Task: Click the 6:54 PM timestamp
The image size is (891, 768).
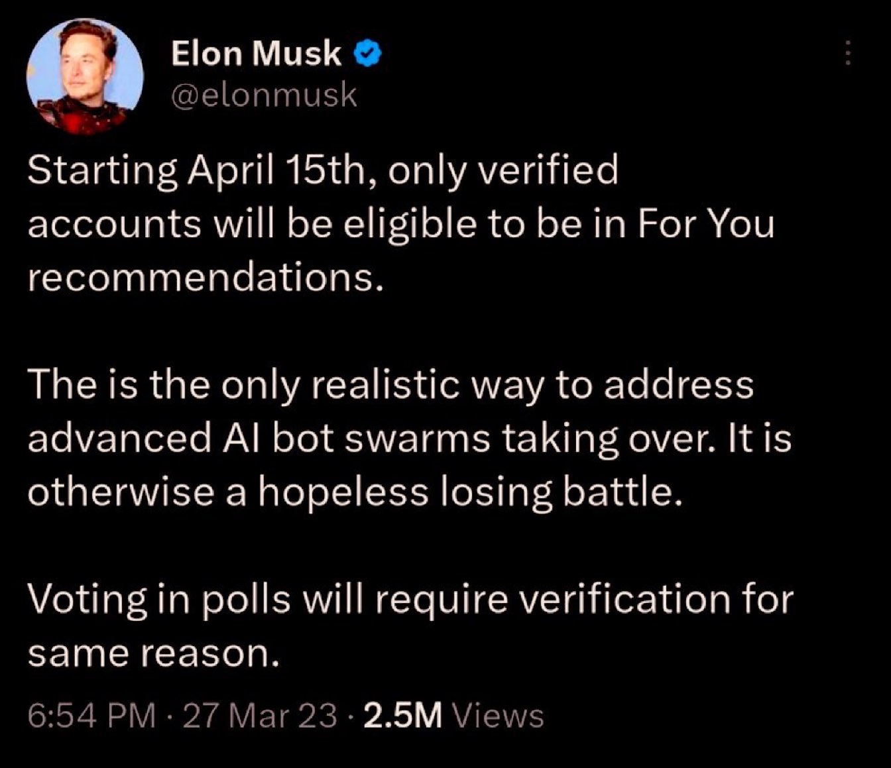Action: pos(92,716)
